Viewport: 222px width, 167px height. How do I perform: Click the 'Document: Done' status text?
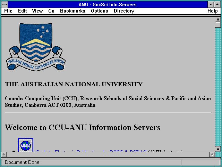[x=22, y=162]
